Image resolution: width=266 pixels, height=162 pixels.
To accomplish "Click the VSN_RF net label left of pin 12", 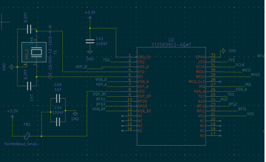I will pos(99,109).
